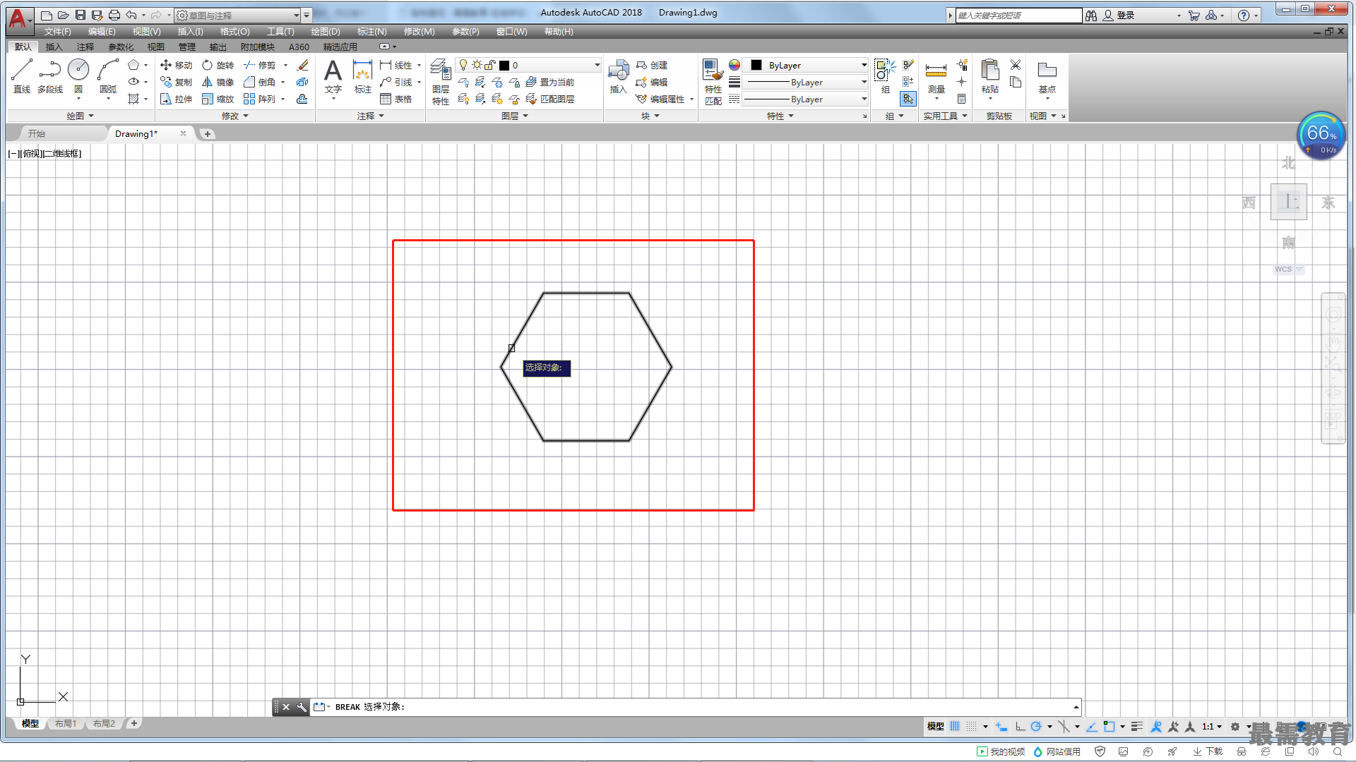Open the layer selection dropdown

click(528, 65)
